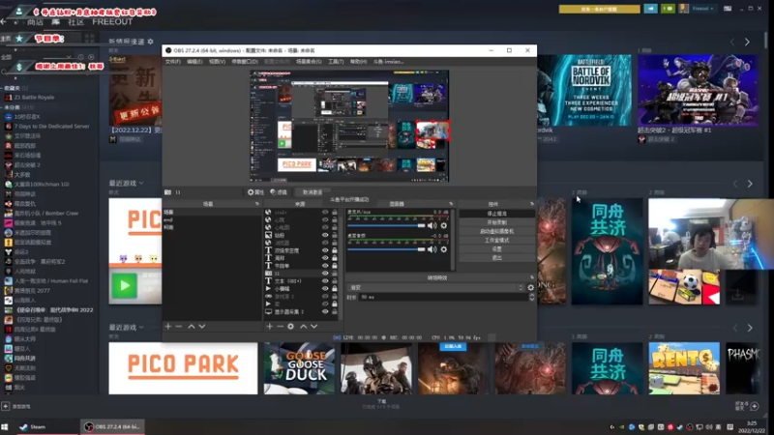This screenshot has width=774, height=435.
Task: Pop out the 控件 dock panel icon
Action: [x=531, y=204]
